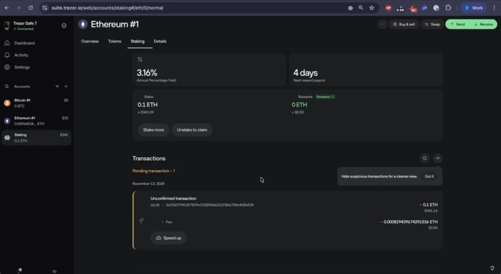Dismiss the tooltip with Got it
The image size is (501, 274).
click(429, 176)
